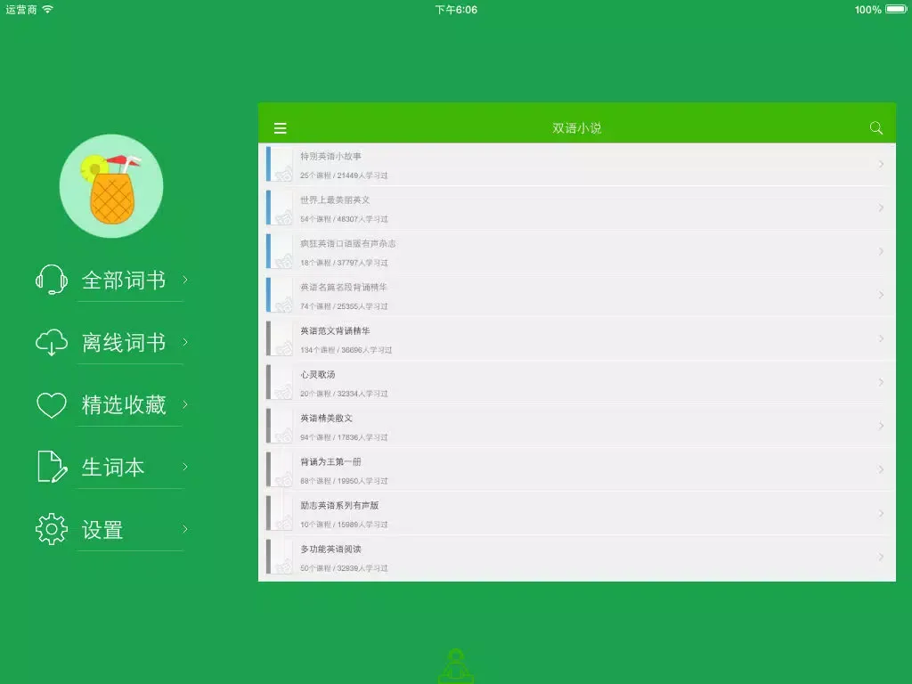Open 背诵为王第一册 course
Image resolution: width=912 pixels, height=684 pixels.
pyautogui.click(x=579, y=468)
